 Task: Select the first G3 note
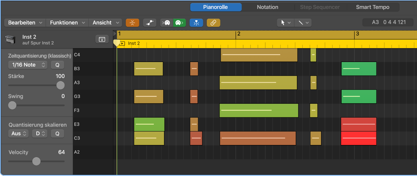click(x=149, y=97)
